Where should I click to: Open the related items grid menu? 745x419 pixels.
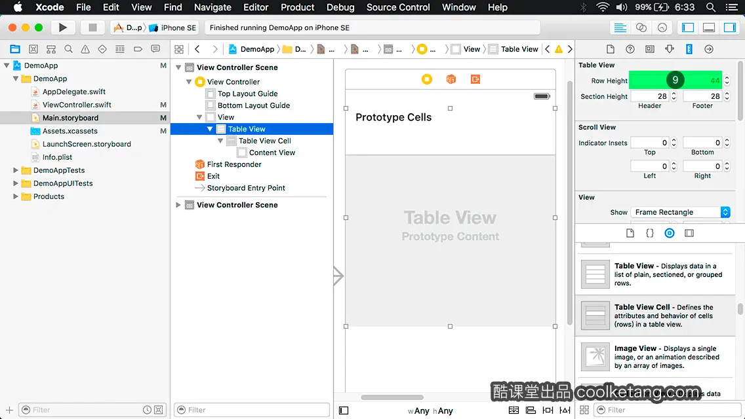pyautogui.click(x=179, y=49)
